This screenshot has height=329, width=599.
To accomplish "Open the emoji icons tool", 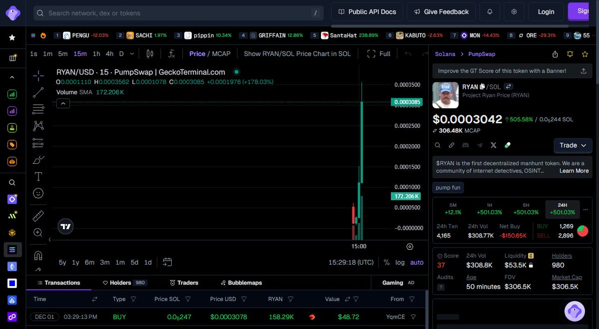I will 38,193.
